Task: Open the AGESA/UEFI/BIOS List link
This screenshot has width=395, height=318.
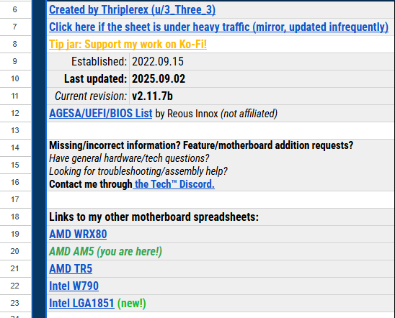Action: 101,114
